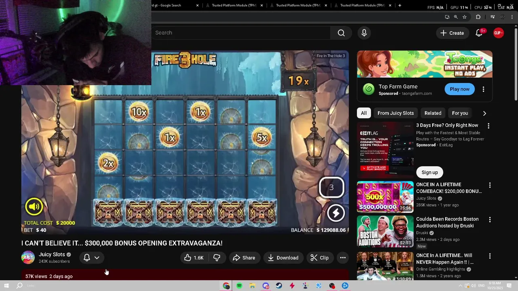518x291 pixels.
Task: Open a new browser tab
Action: (x=399, y=5)
